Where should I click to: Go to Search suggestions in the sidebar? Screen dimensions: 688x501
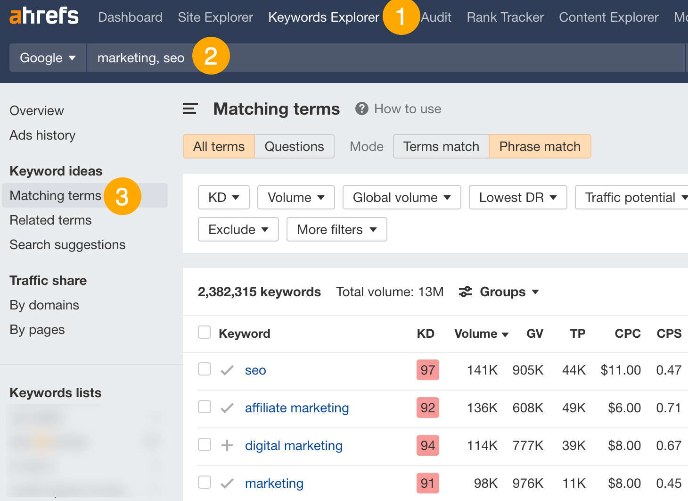(x=67, y=245)
